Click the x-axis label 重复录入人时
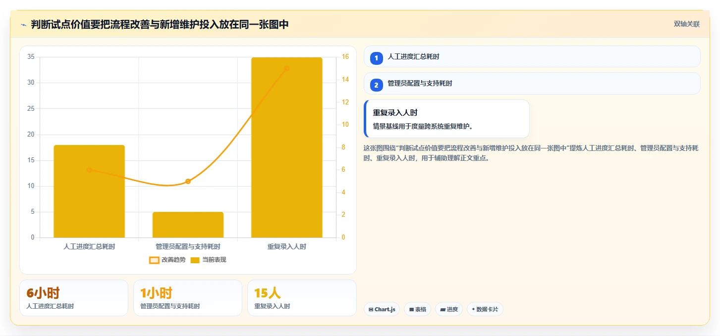720x336 pixels. pyautogui.click(x=287, y=246)
